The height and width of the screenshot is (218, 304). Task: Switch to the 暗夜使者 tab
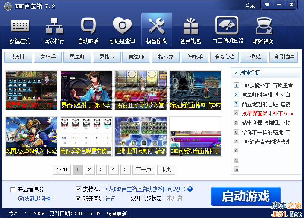pyautogui.click(x=225, y=57)
